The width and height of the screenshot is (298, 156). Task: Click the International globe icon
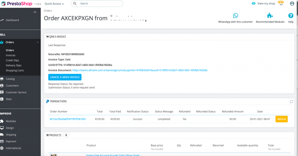point(2,148)
